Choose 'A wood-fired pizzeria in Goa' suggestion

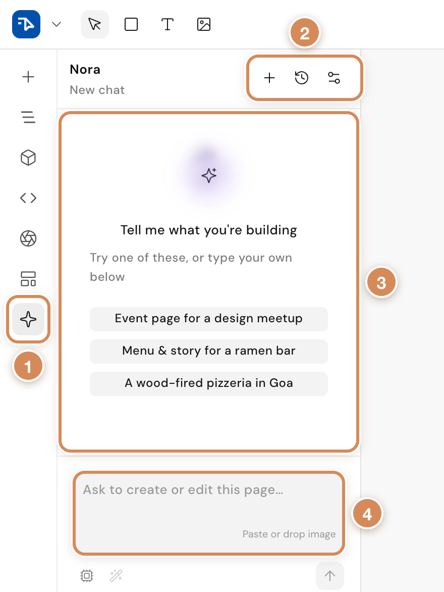point(208,383)
